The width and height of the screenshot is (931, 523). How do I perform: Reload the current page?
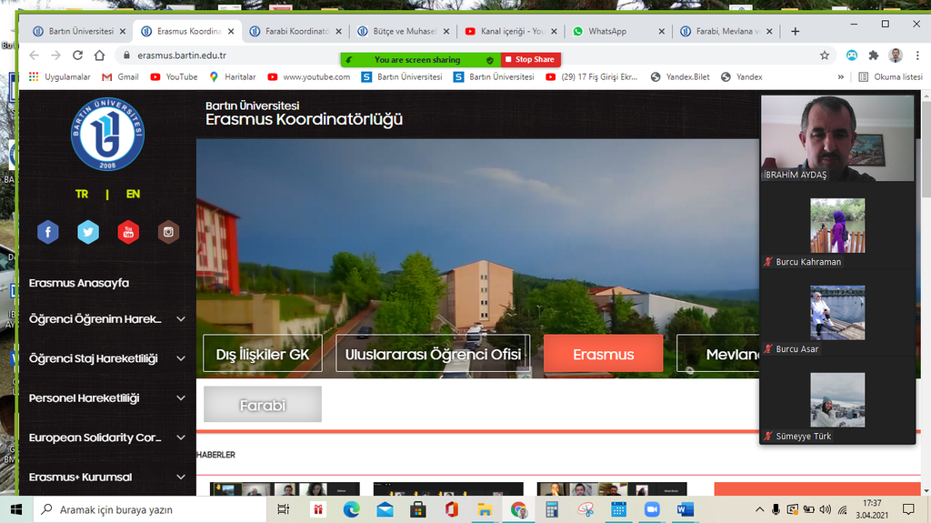pyautogui.click(x=77, y=55)
